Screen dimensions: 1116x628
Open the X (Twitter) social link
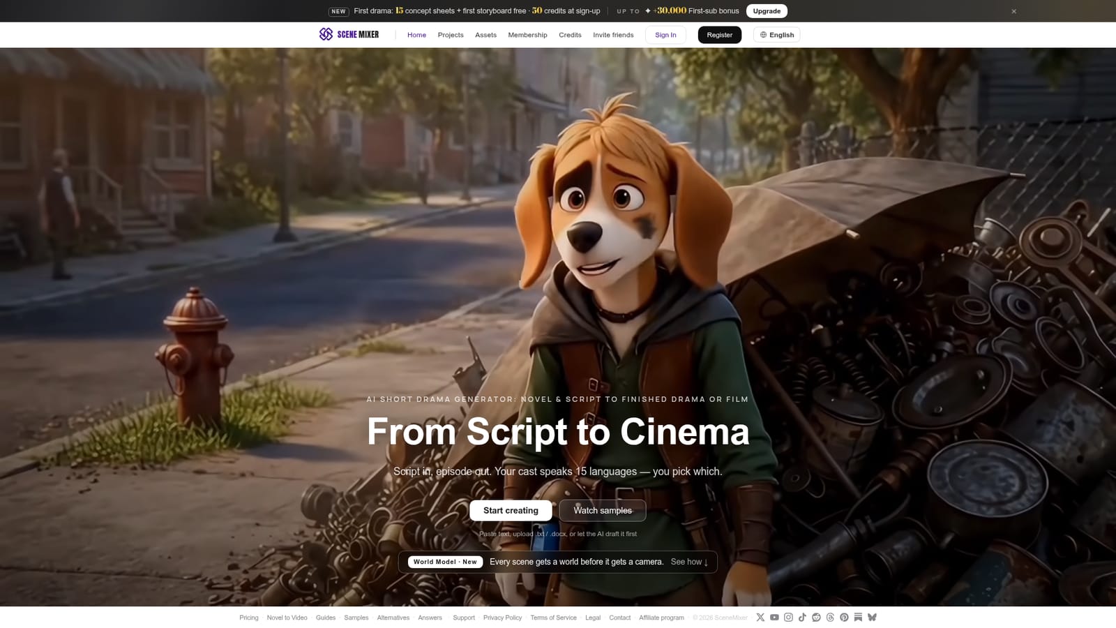click(760, 618)
